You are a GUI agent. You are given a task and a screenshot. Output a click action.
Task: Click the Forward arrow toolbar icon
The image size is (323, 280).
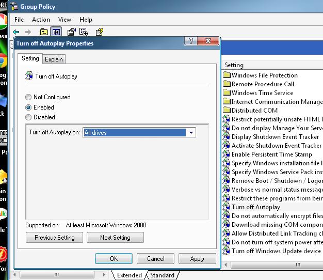[27, 32]
